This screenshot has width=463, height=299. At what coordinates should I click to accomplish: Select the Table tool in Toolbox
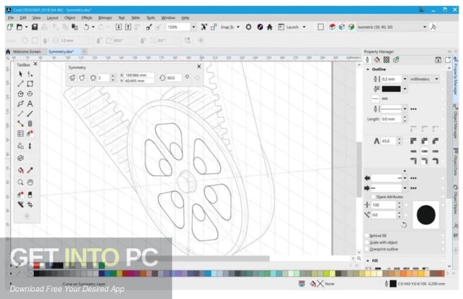(x=20, y=133)
